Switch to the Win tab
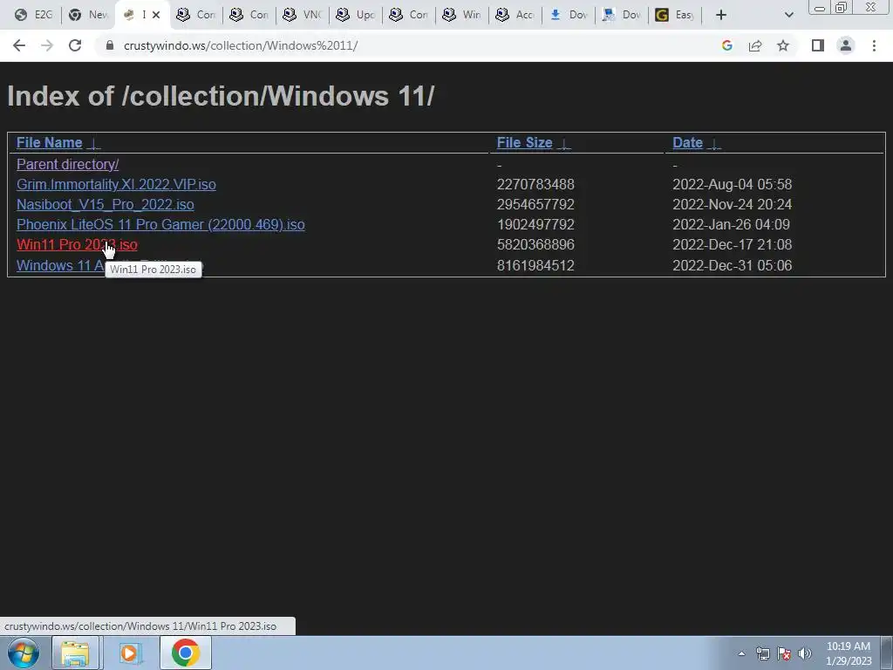 point(462,15)
